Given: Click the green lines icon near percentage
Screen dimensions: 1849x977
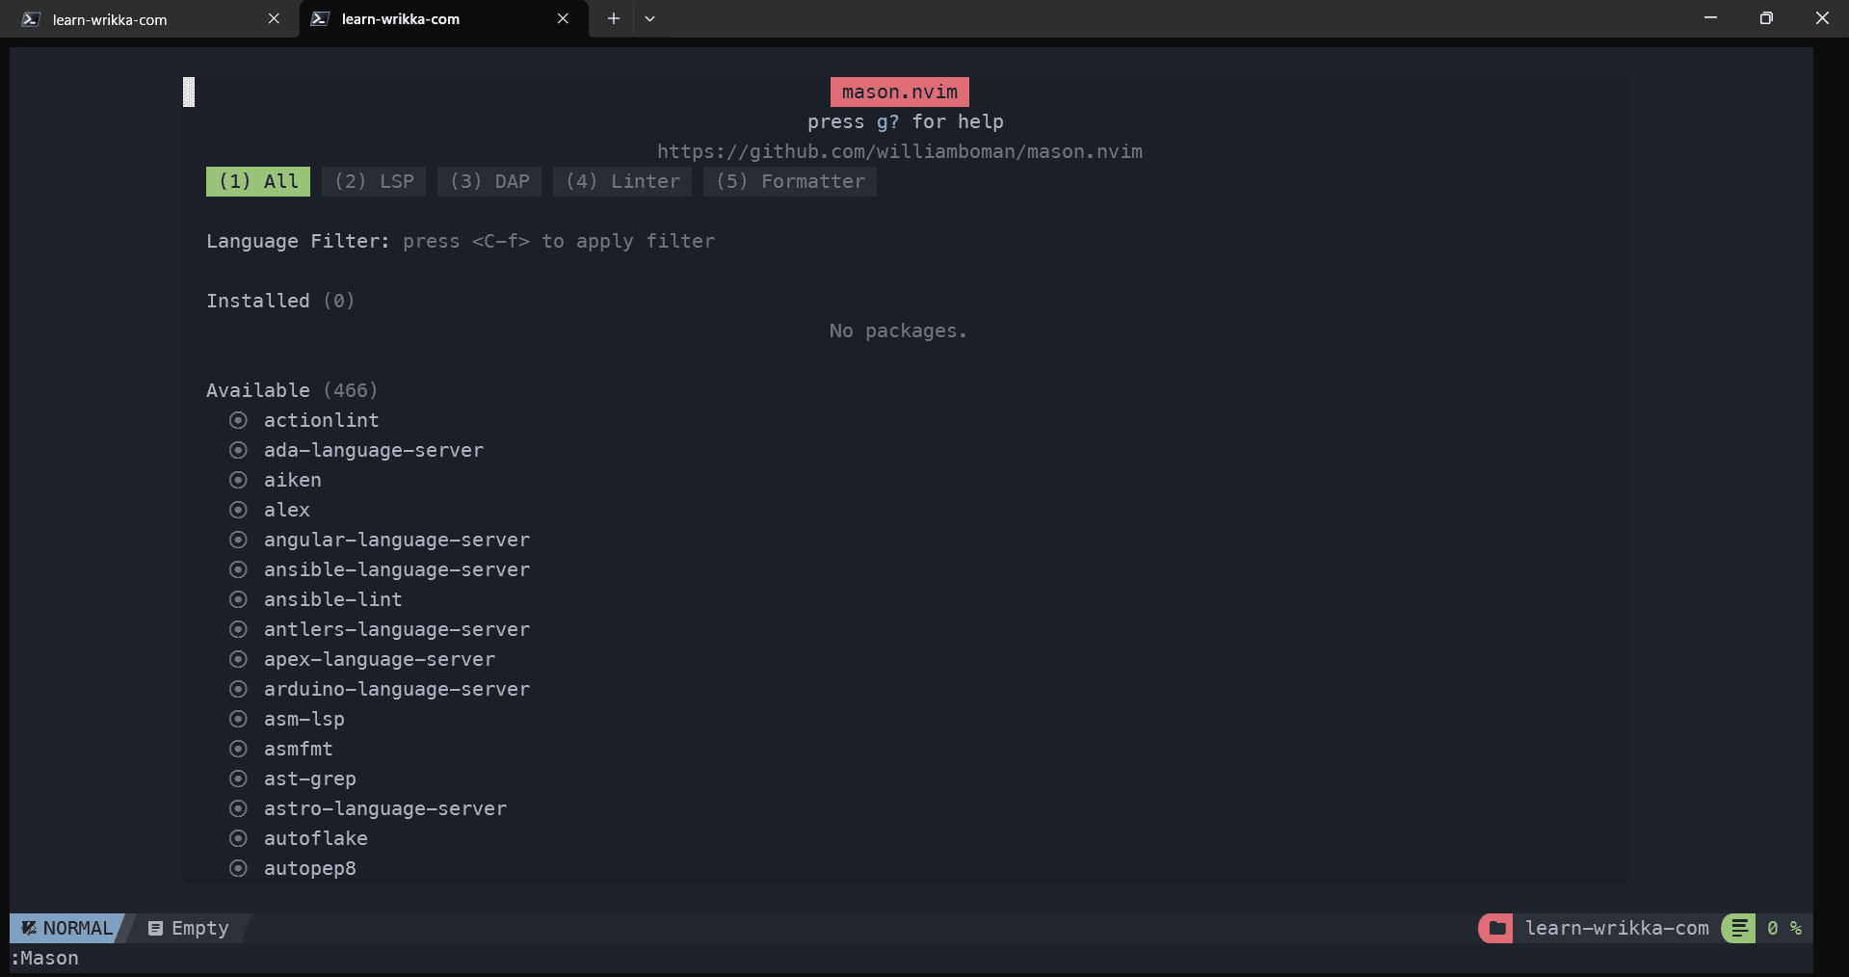Looking at the screenshot, I should coord(1739,928).
